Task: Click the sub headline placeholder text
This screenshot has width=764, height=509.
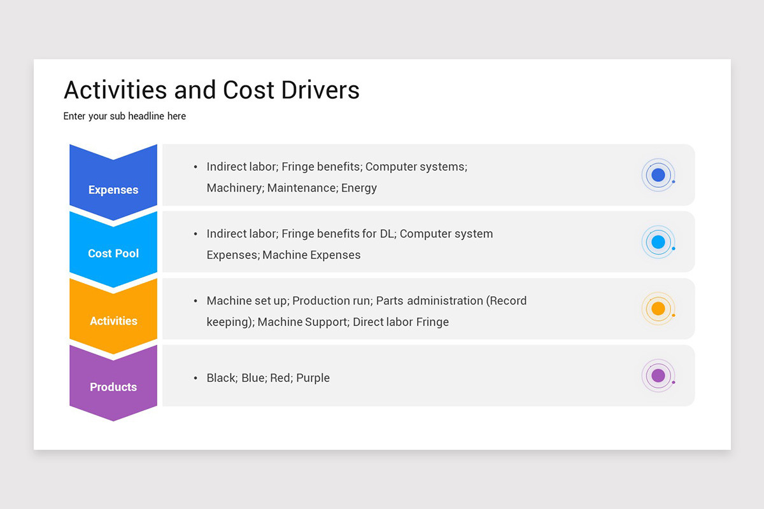Action: [124, 116]
